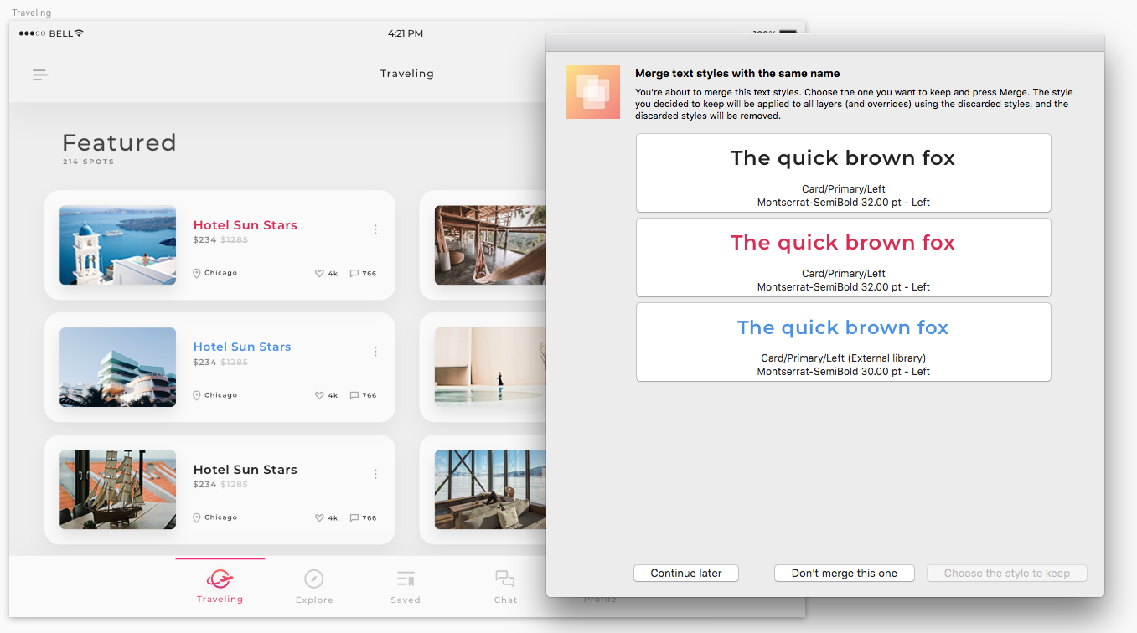Click the heart icon showing 4k likes
This screenshot has height=633, width=1137.
(319, 273)
